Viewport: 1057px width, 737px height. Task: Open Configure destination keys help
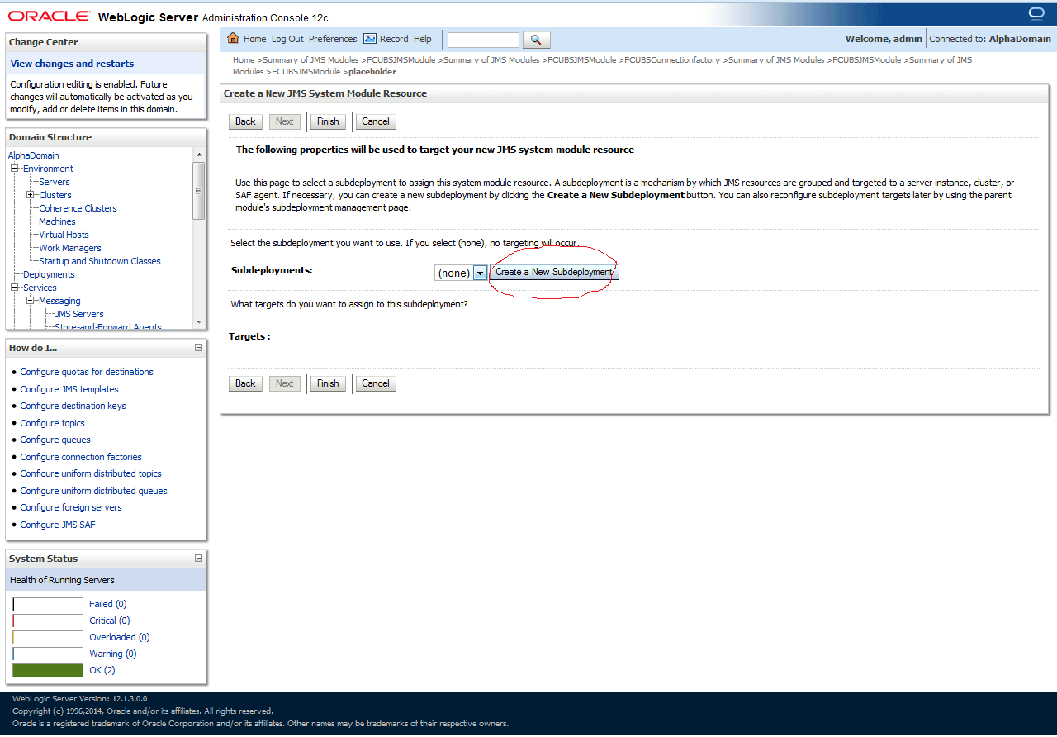[73, 406]
